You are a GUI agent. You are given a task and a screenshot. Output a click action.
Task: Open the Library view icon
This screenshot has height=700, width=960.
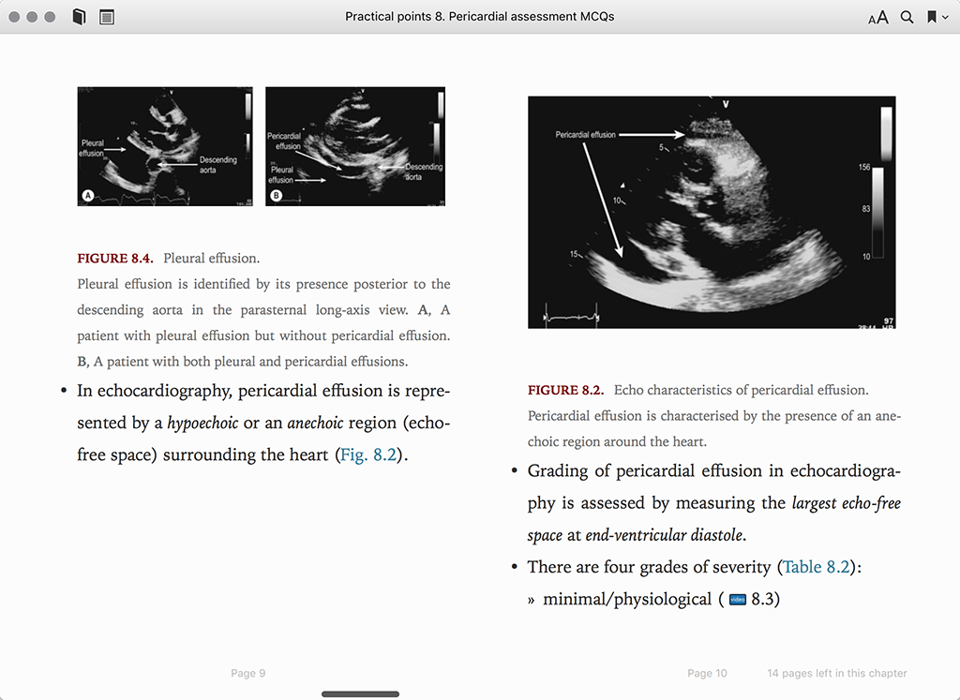click(79, 17)
